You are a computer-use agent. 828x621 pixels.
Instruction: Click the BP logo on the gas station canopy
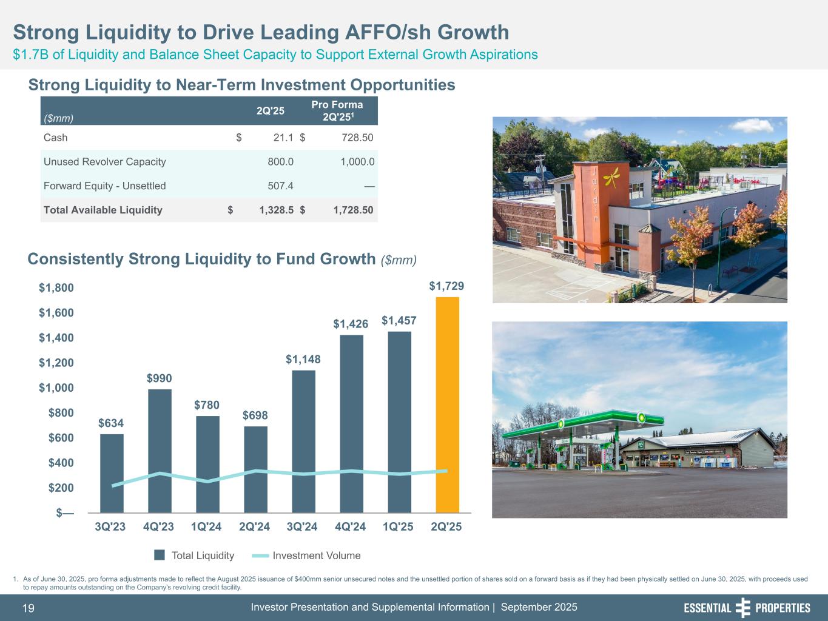point(641,417)
